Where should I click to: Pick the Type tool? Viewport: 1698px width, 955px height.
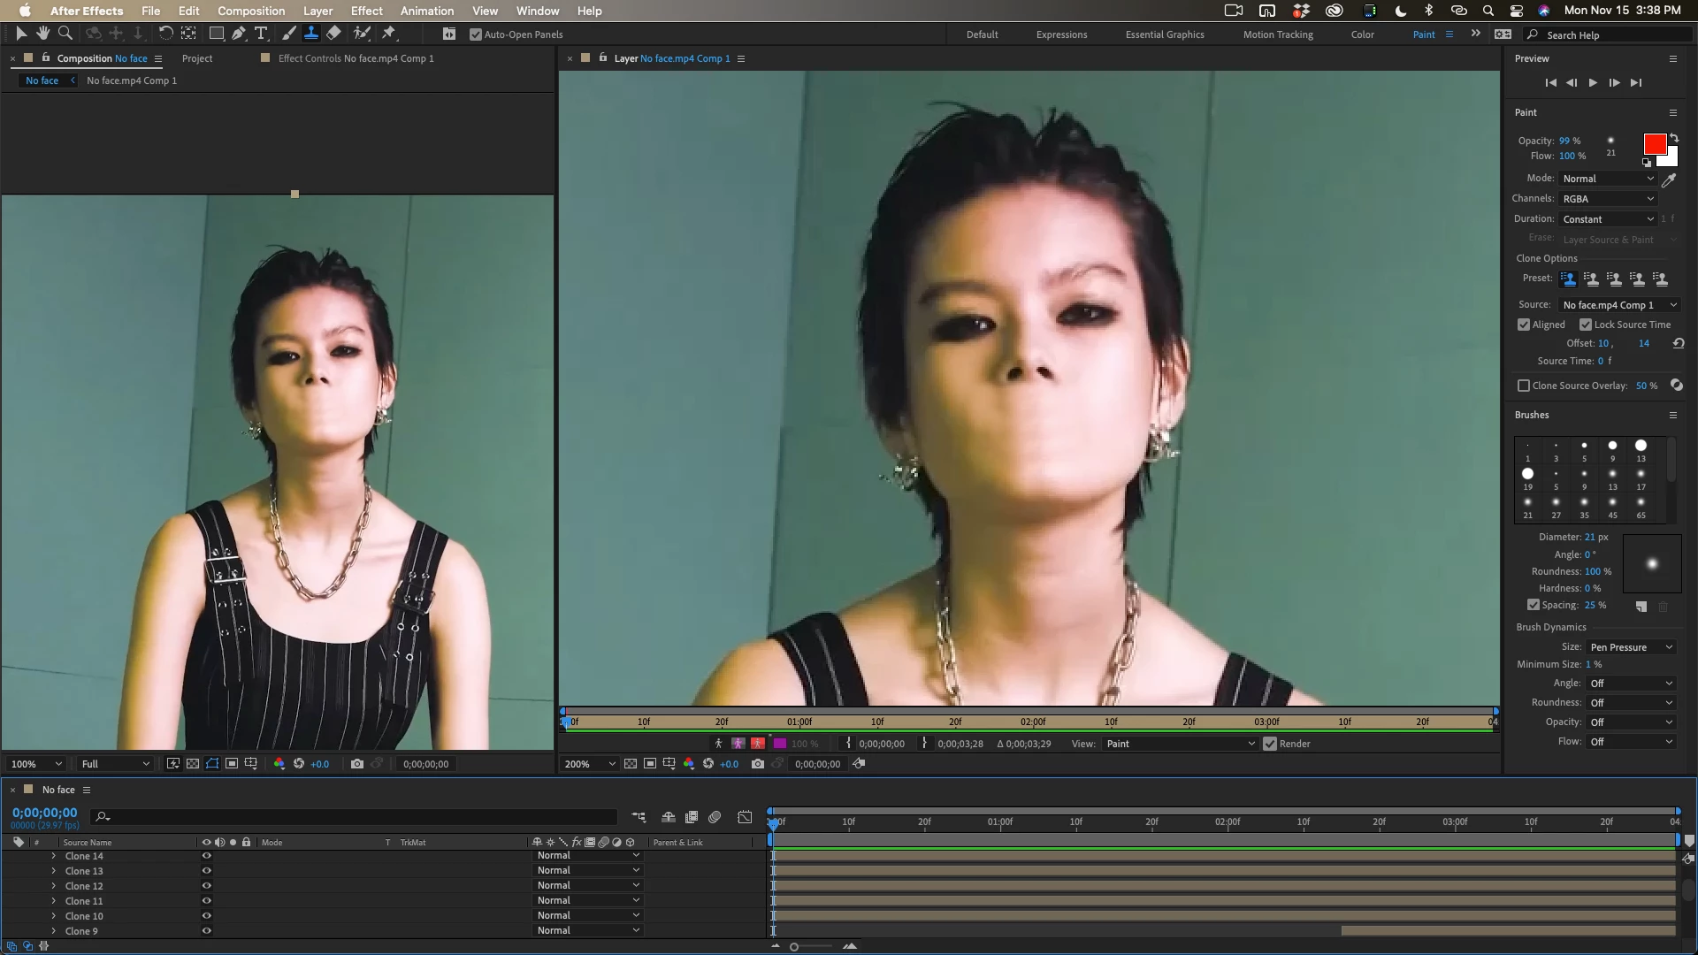pos(261,34)
